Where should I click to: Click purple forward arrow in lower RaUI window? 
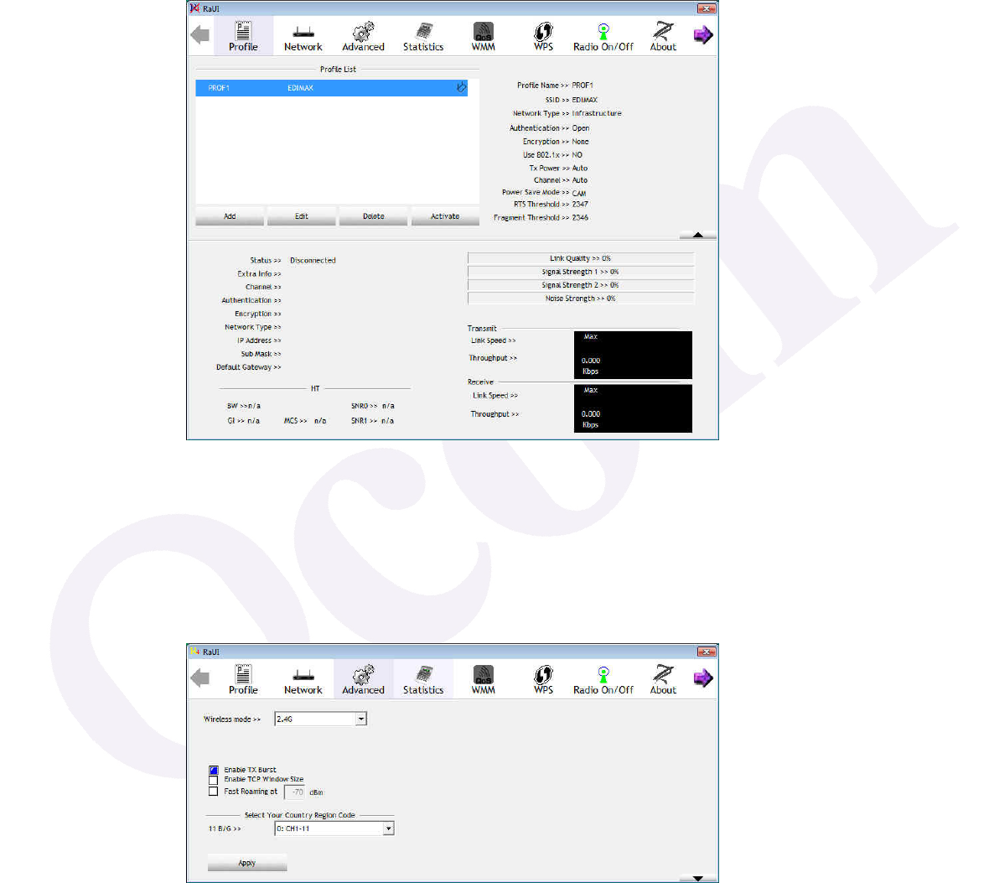(x=703, y=678)
